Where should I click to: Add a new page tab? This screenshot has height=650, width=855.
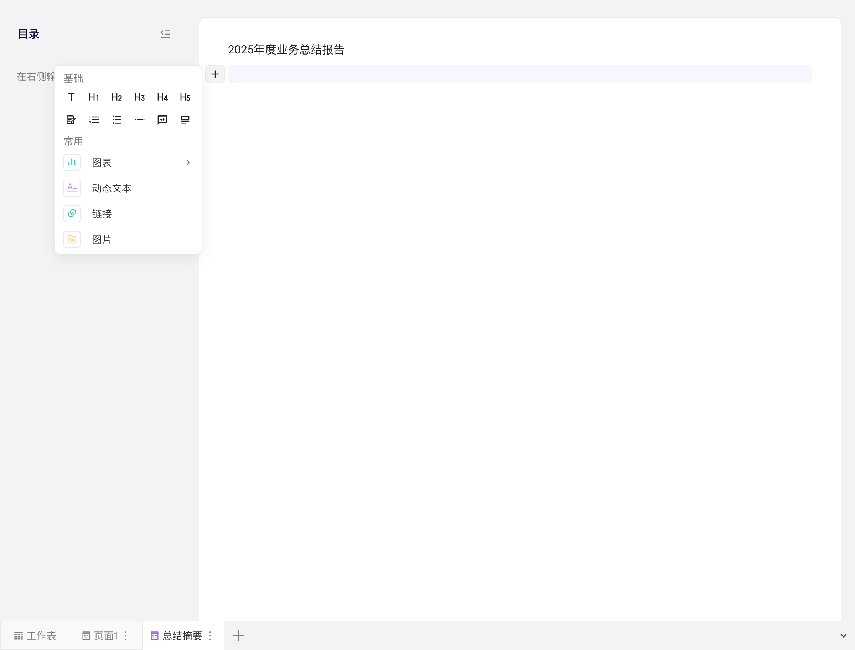tap(239, 636)
